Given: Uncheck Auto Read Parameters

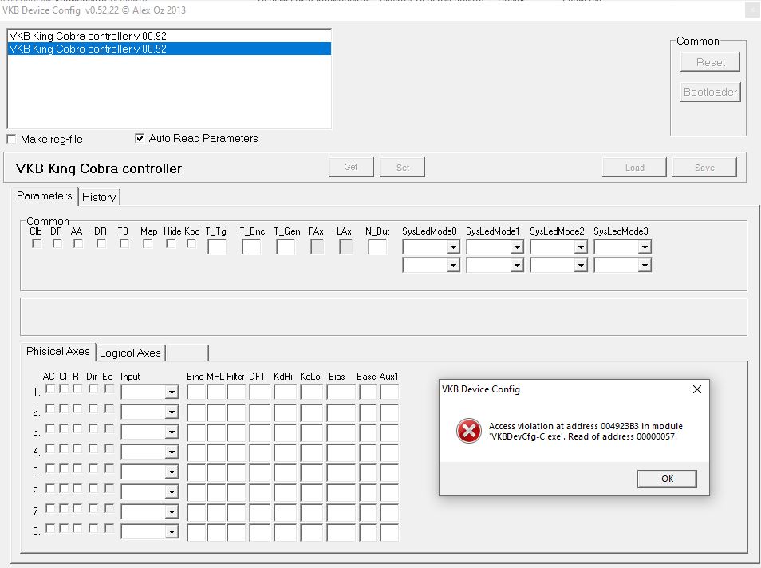Looking at the screenshot, I should [140, 138].
